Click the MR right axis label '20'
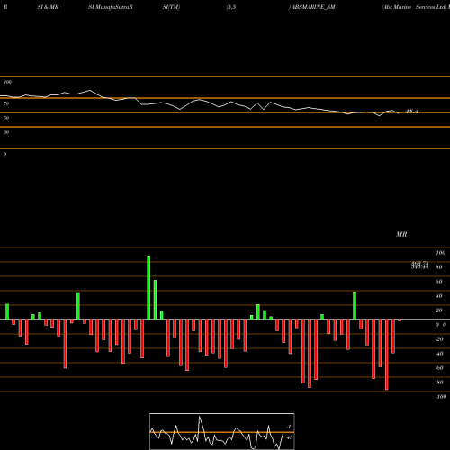 [x=439, y=310]
